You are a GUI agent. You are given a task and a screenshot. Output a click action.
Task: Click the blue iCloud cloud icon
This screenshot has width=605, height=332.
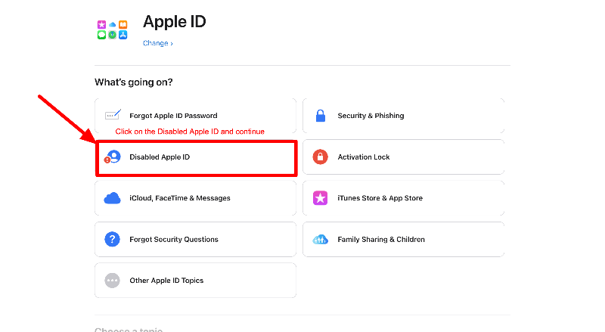coord(112,198)
